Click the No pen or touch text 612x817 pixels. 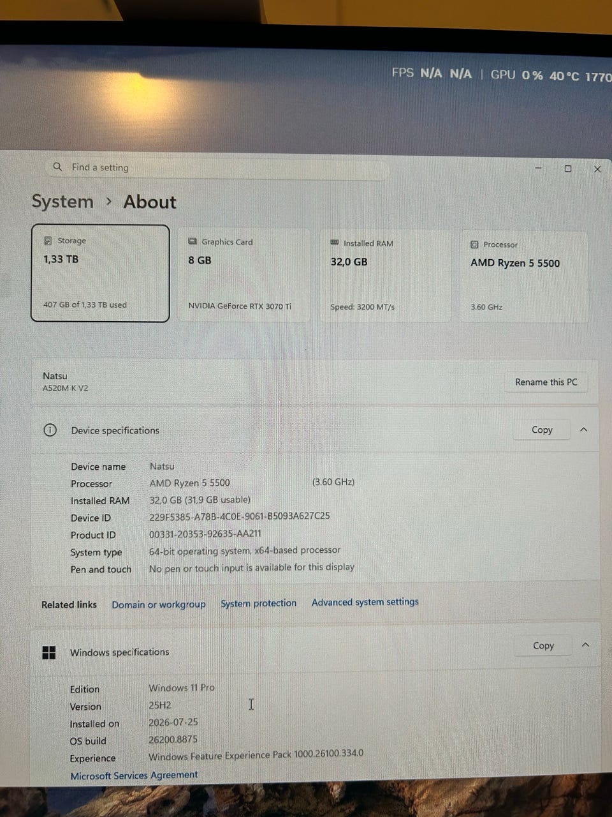point(251,567)
